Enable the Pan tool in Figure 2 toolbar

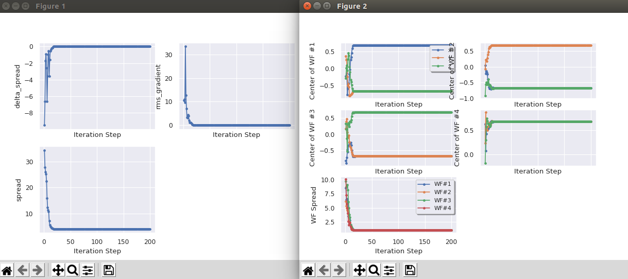[360, 270]
